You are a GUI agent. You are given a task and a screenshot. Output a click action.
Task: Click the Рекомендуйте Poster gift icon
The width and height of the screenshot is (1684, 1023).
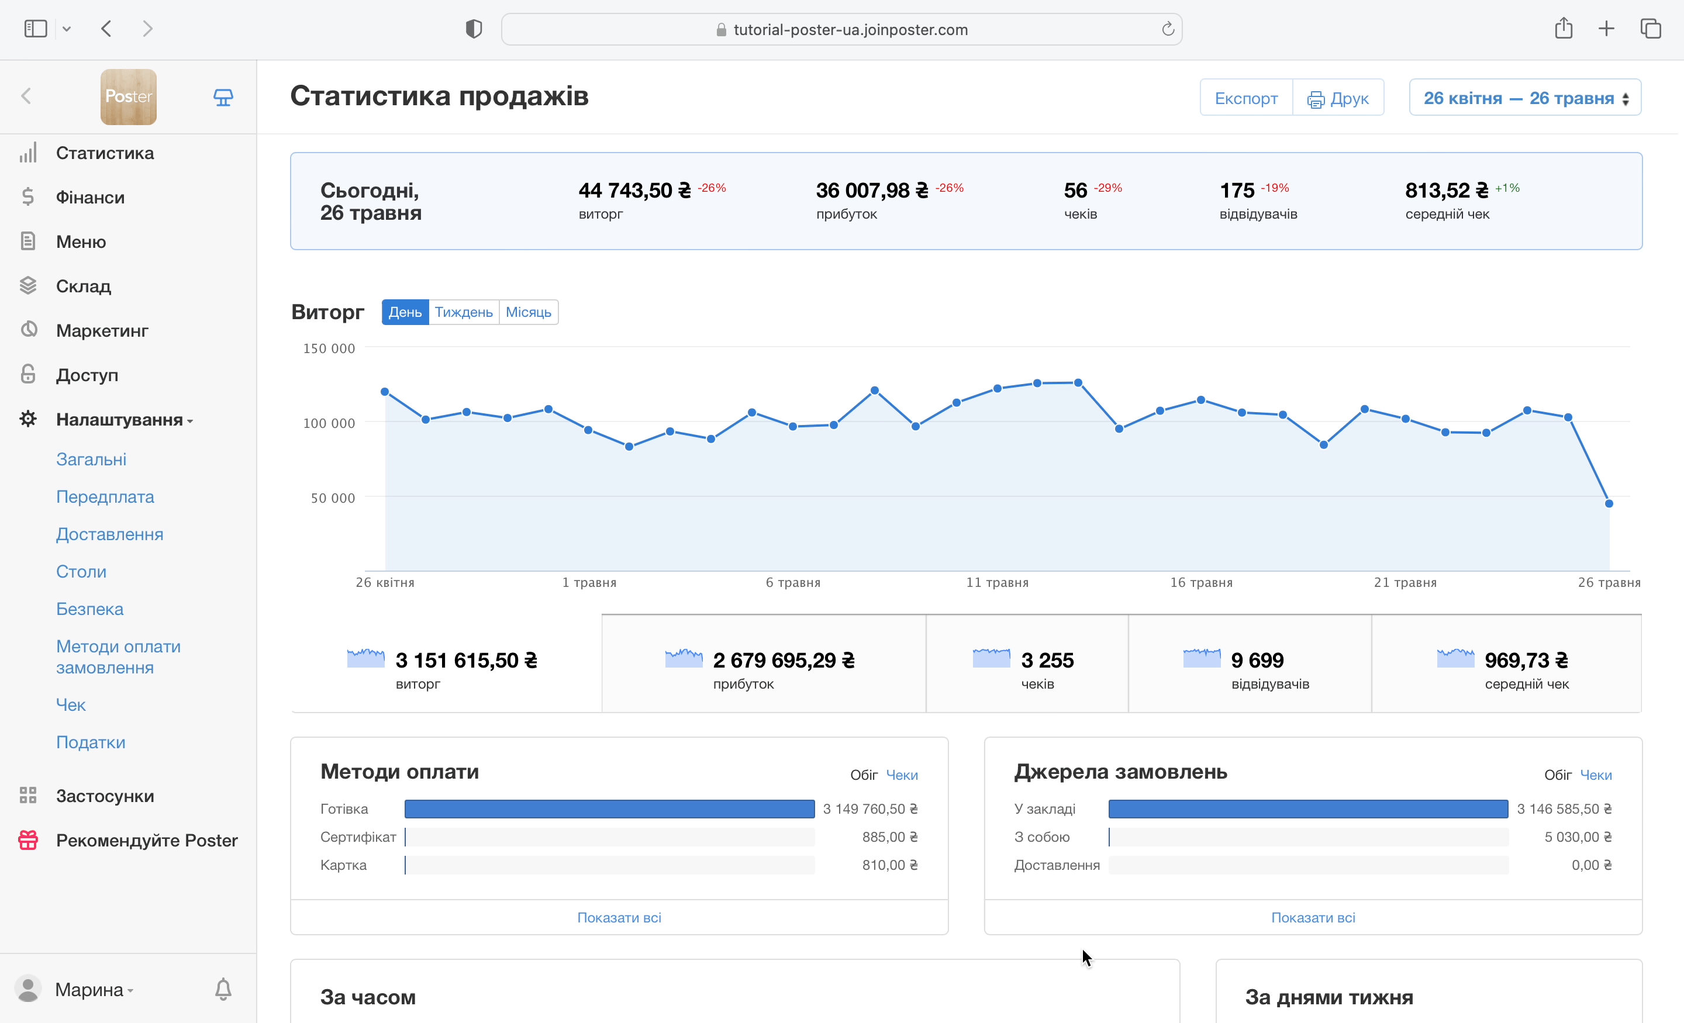[x=28, y=840]
